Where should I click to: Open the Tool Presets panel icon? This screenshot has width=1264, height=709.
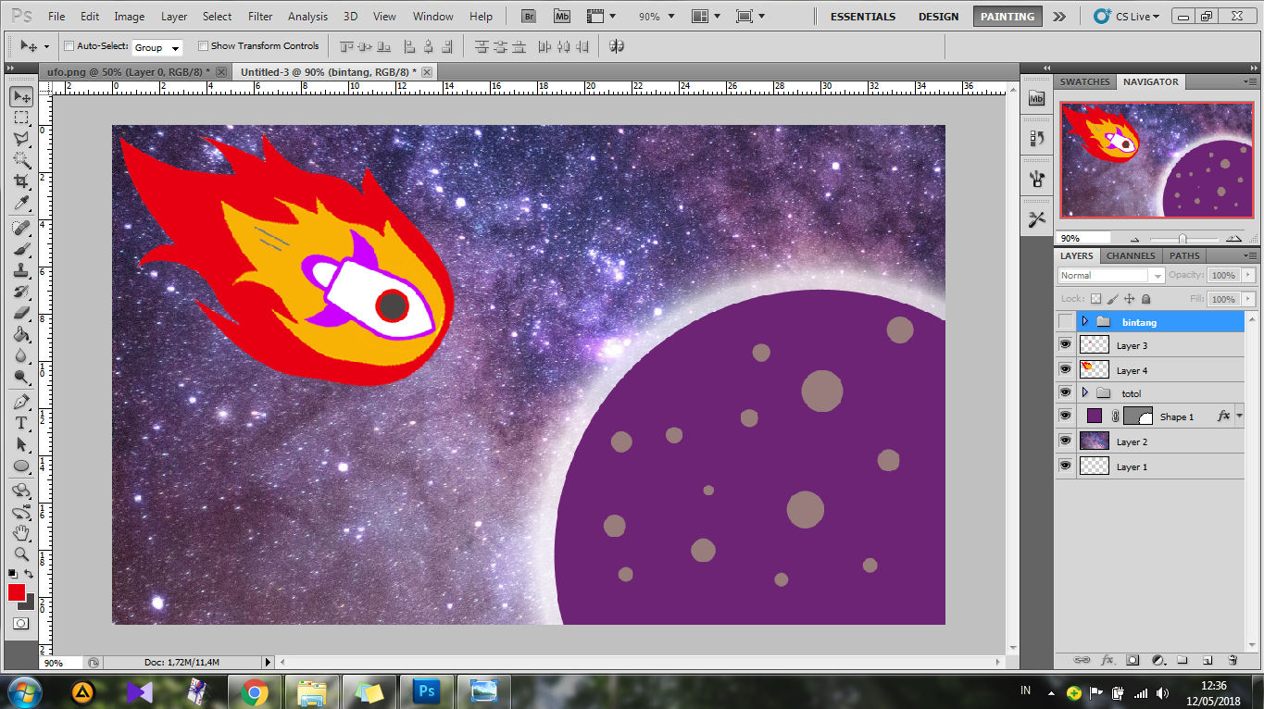[x=1036, y=219]
